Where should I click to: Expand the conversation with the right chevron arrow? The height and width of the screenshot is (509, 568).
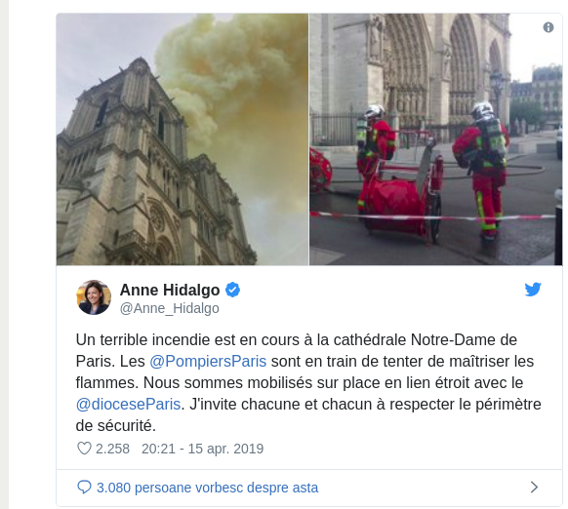point(534,487)
